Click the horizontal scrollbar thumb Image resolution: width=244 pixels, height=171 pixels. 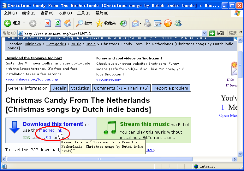(100, 159)
